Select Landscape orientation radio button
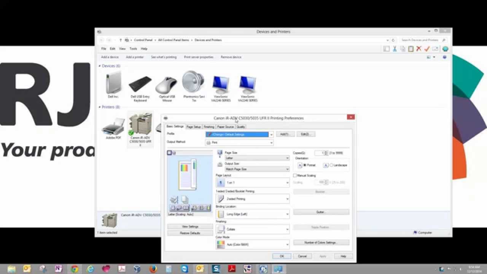The height and width of the screenshot is (274, 487). [x=331, y=165]
